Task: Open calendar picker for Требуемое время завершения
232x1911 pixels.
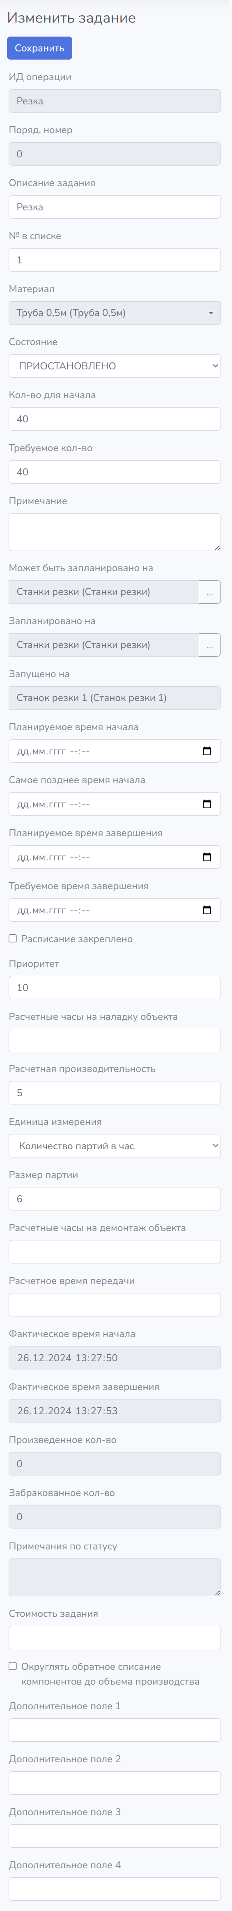Action: 207,910
